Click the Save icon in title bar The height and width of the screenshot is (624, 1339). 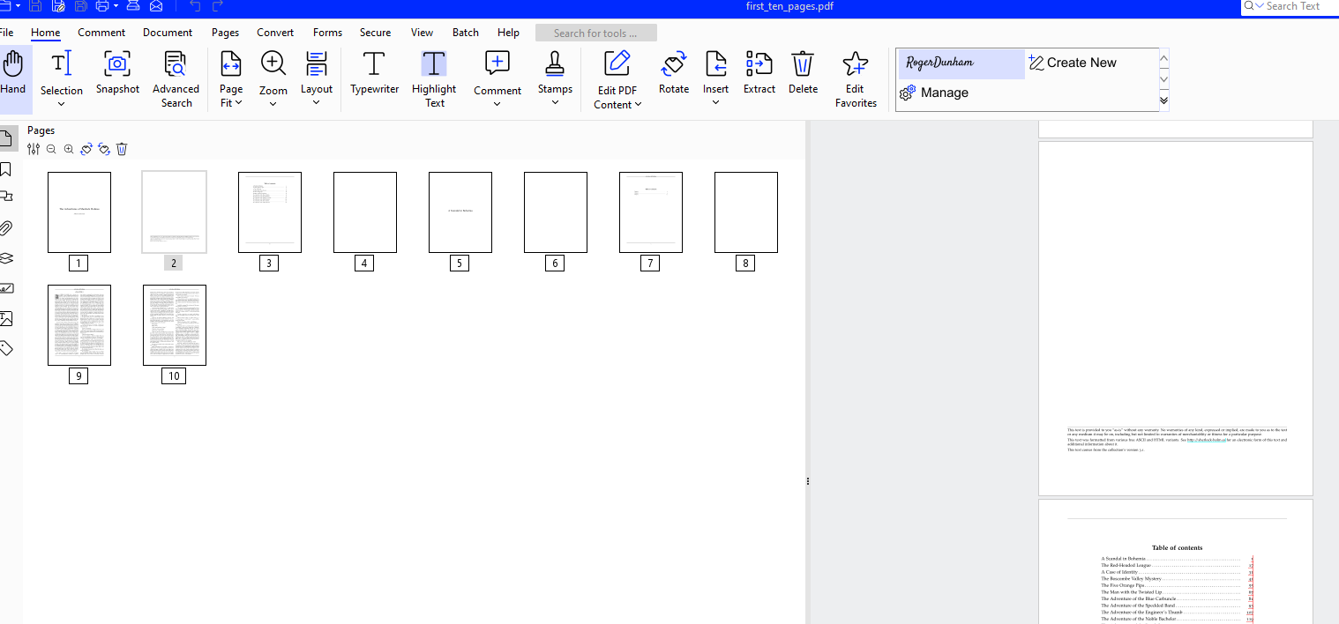(35, 6)
